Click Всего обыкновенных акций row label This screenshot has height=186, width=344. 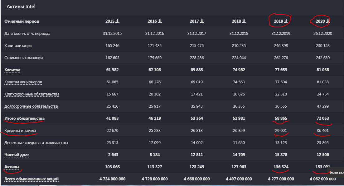[31, 179]
